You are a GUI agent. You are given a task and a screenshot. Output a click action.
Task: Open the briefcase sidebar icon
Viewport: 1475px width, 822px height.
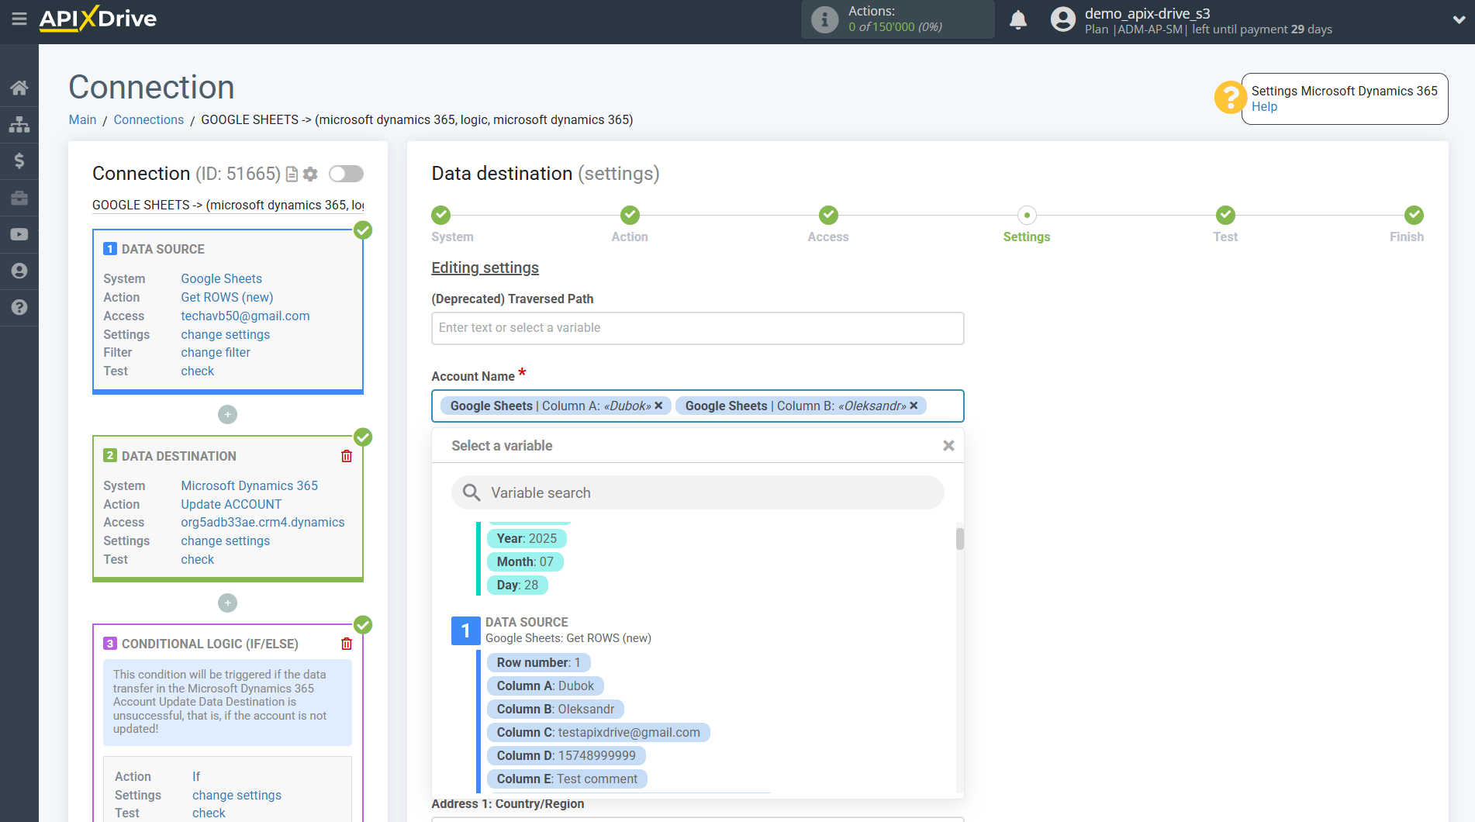[x=19, y=198]
